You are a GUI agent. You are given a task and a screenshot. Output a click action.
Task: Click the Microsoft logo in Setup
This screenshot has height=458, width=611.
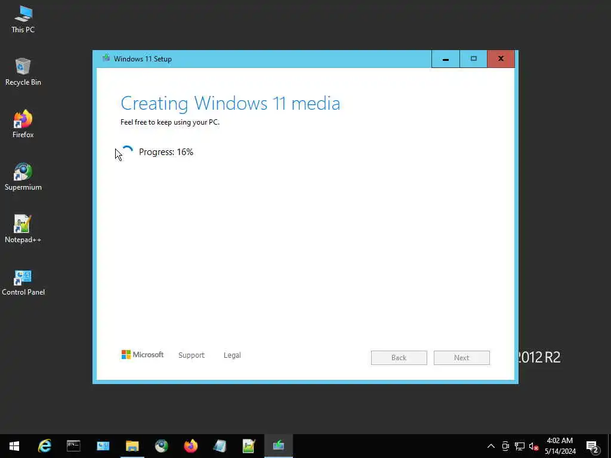click(143, 354)
